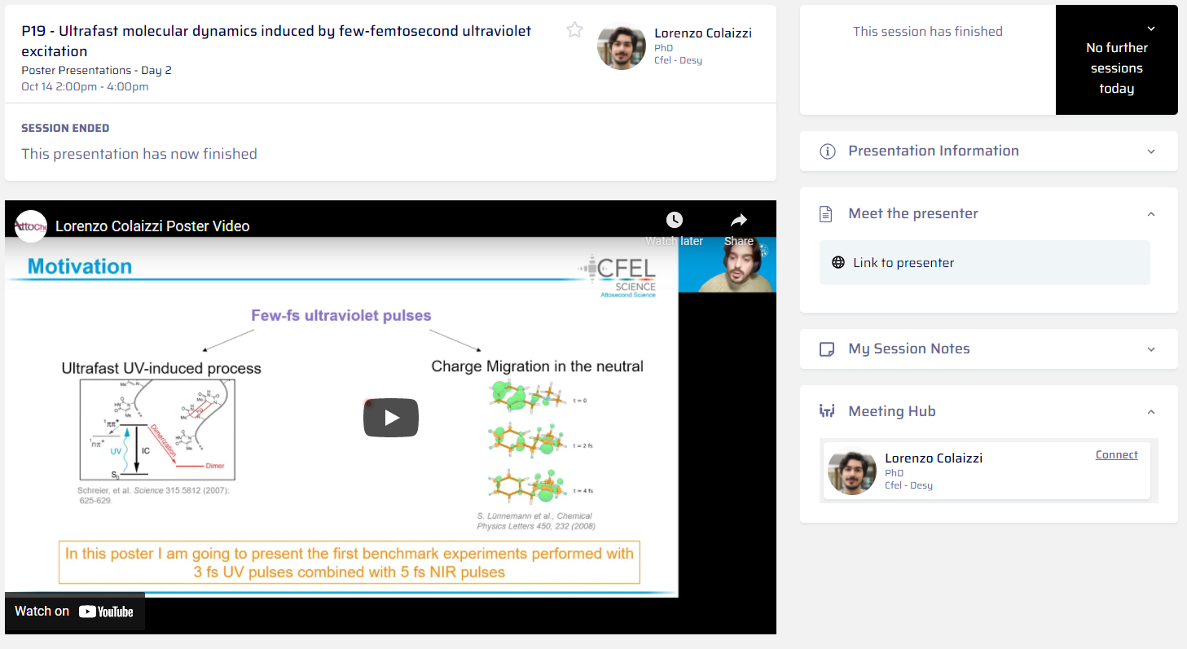Click the Watch later clock icon
This screenshot has width=1187, height=649.
tap(674, 221)
